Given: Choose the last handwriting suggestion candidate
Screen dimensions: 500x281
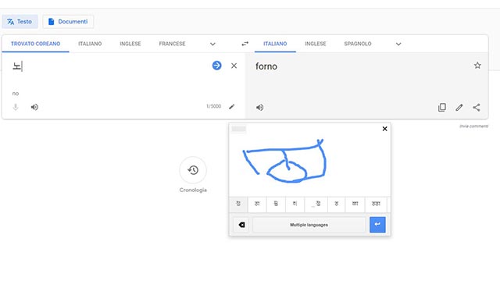Looking at the screenshot, I should pos(376,204).
